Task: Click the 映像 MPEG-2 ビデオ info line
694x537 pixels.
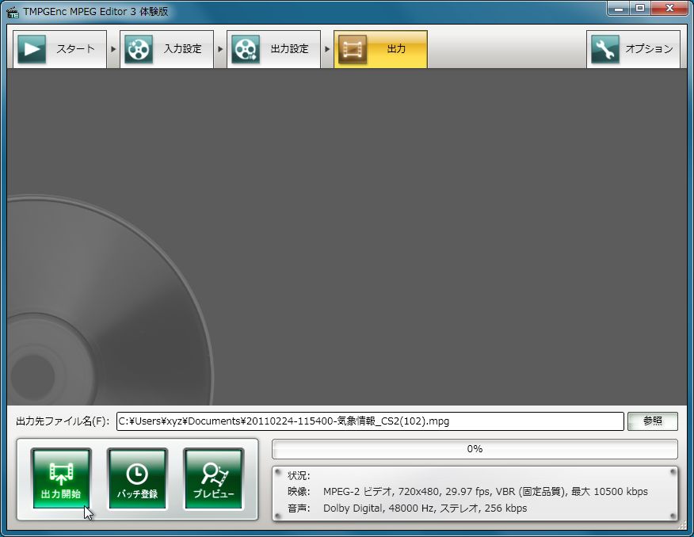Action: click(467, 491)
